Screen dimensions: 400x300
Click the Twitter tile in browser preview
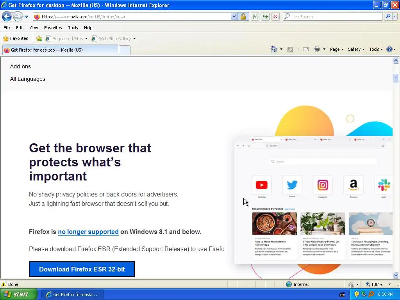(x=292, y=185)
